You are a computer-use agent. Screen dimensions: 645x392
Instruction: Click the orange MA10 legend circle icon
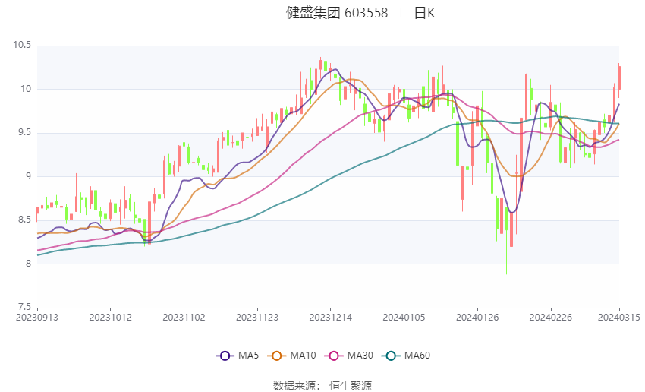(x=276, y=356)
